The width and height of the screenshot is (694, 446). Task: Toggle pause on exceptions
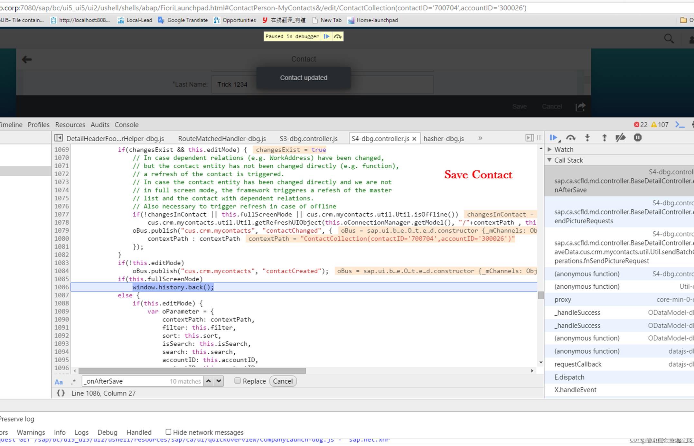pyautogui.click(x=637, y=138)
